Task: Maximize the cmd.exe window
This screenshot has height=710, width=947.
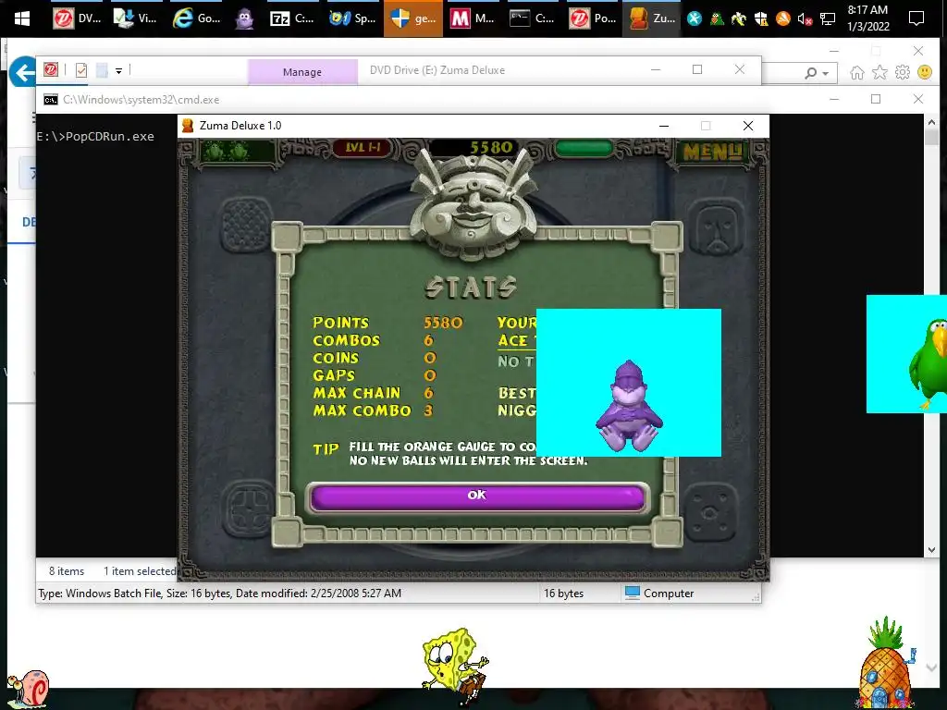Action: 876,99
